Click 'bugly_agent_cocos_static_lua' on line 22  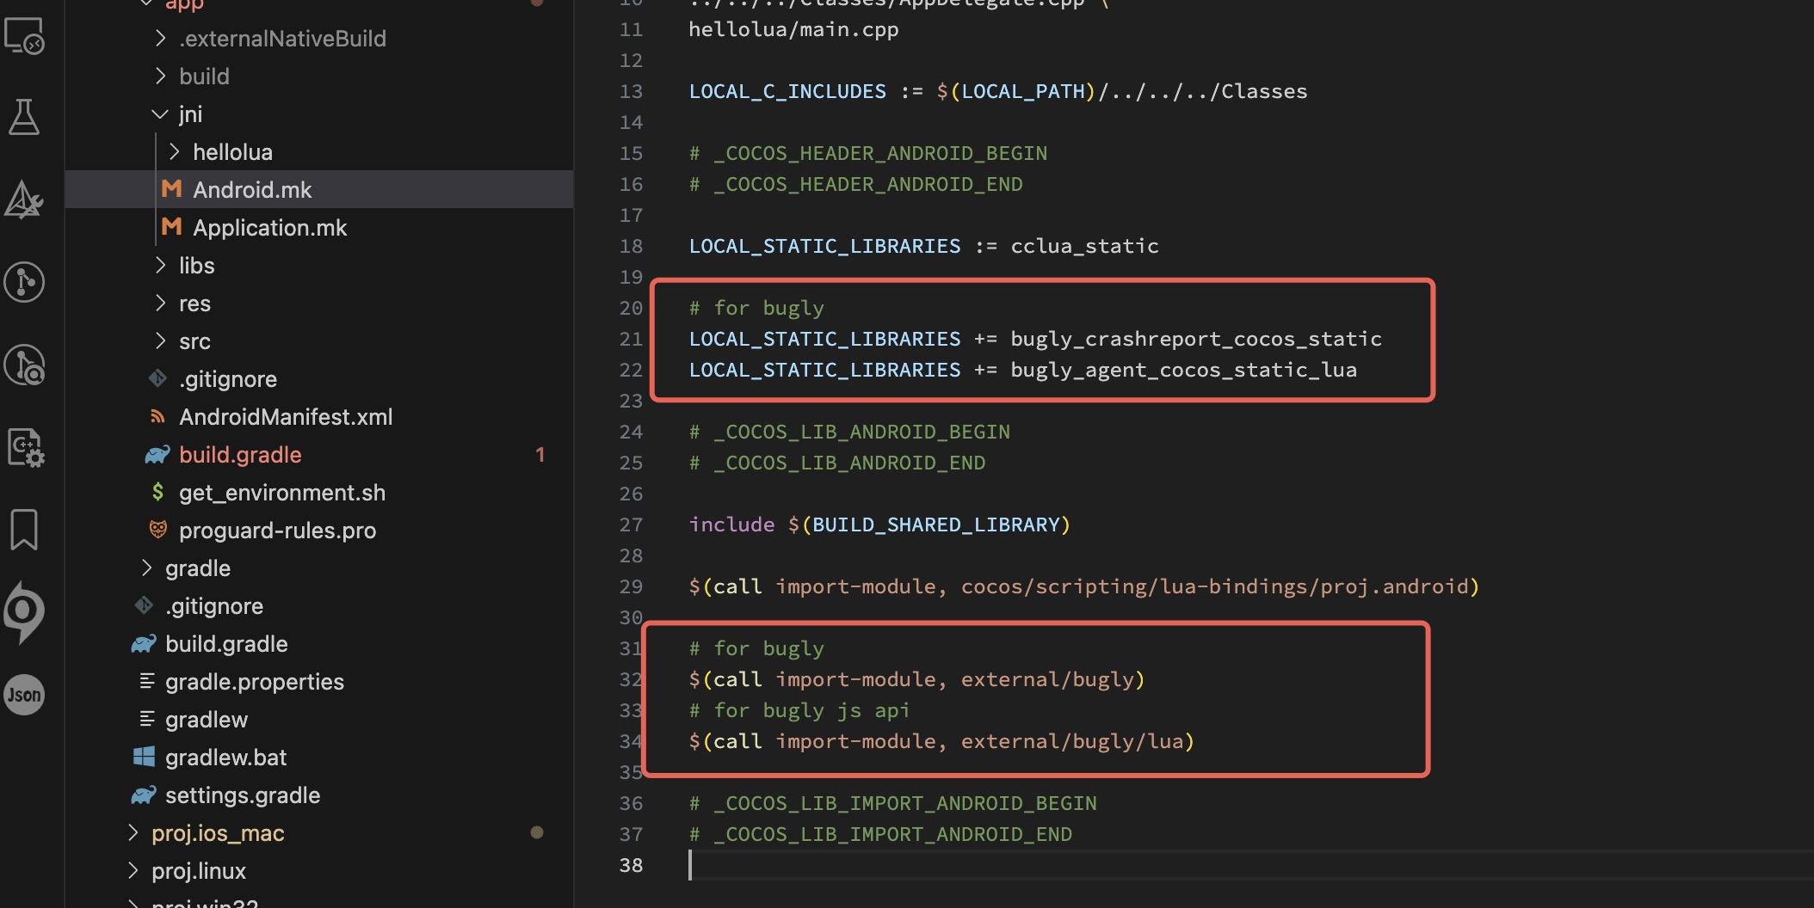coord(1183,370)
